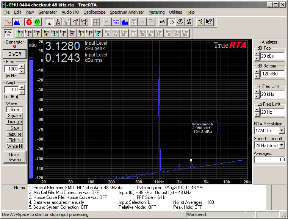Select L IN input channel
This screenshot has height=219, width=288.
click(49, 22)
